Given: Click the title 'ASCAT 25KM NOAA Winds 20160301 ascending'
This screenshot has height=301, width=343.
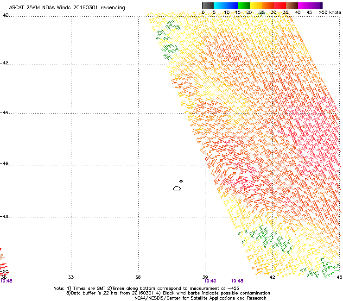Looking at the screenshot, I should pos(67,8).
